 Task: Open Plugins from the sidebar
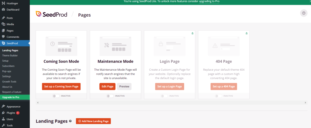[10, 113]
